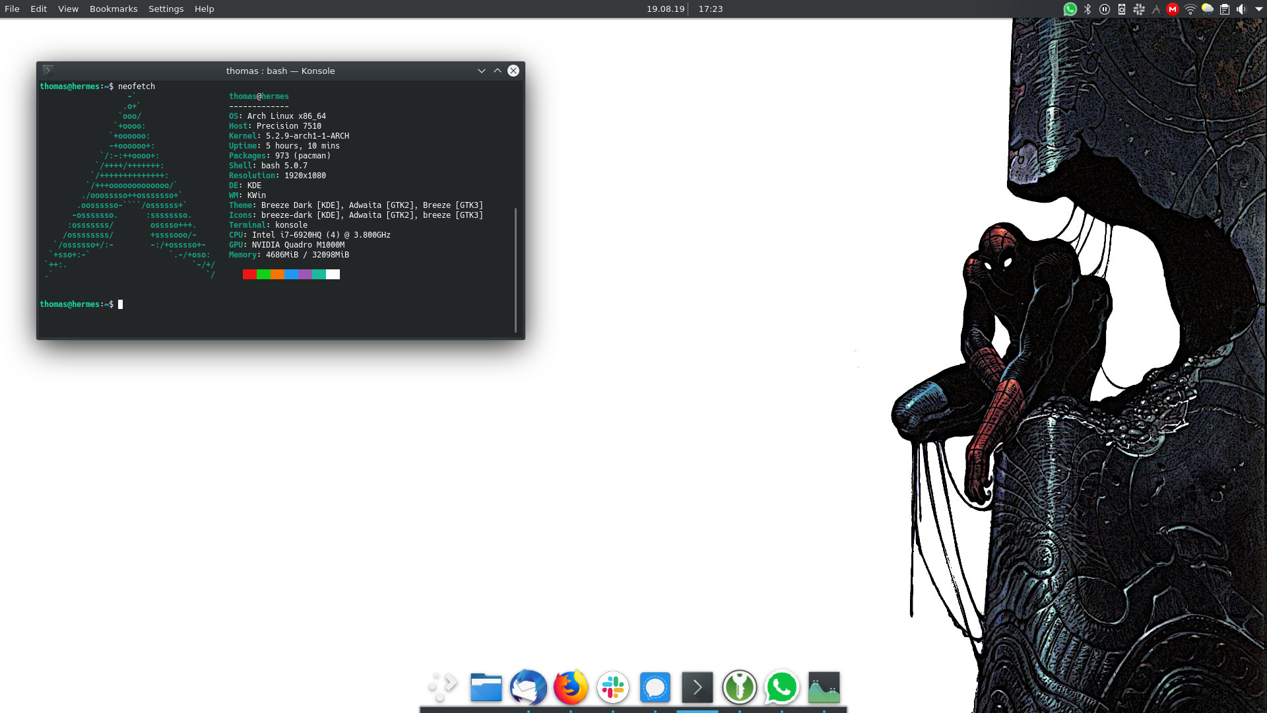
Task: Click the Konsole vertical scrollbar
Action: pyautogui.click(x=515, y=269)
